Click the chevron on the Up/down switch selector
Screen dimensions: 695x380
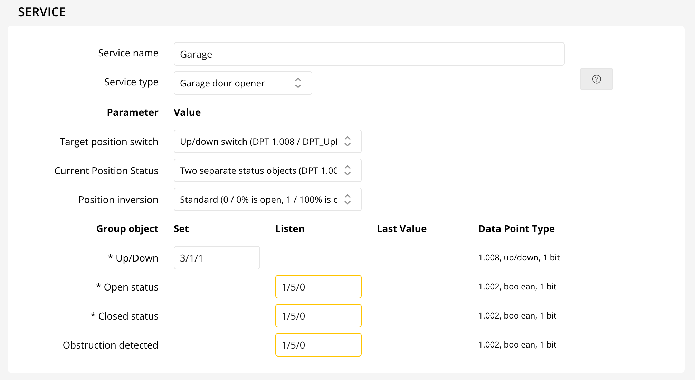(347, 141)
